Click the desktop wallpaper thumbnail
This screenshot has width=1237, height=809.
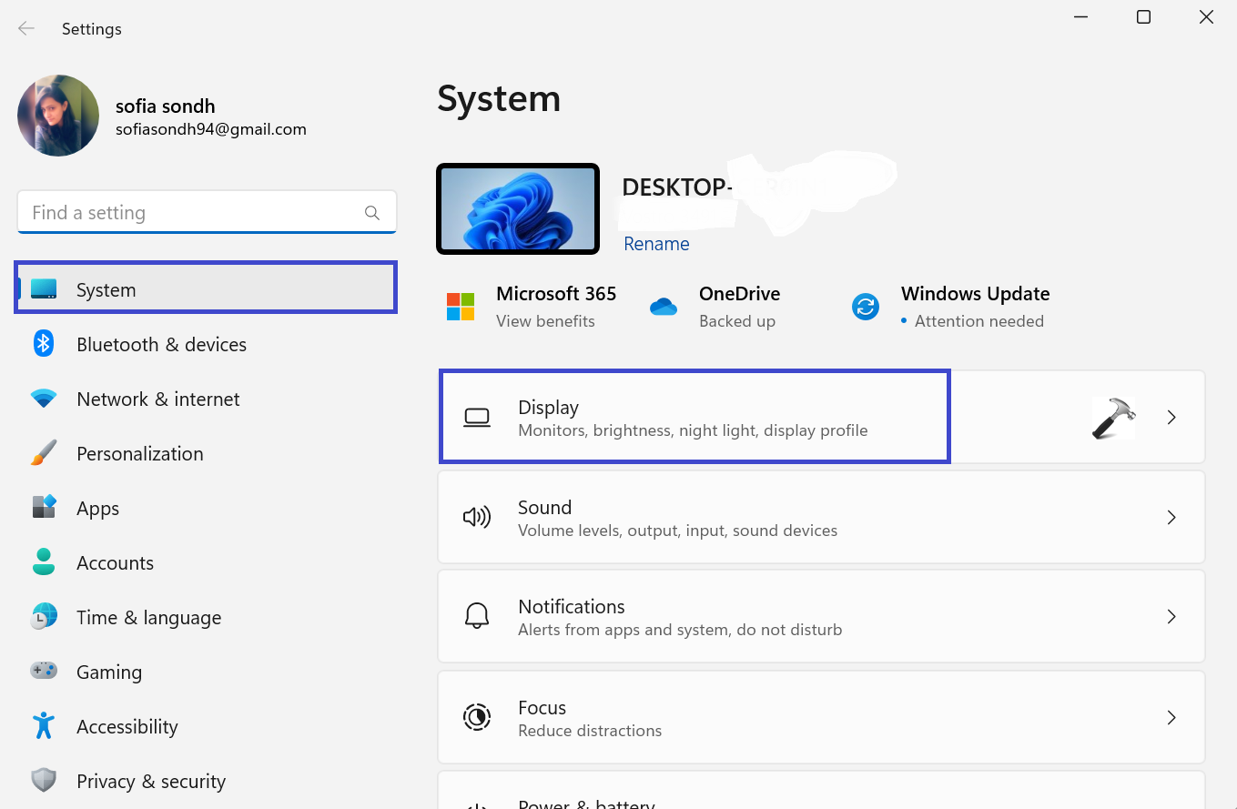[518, 209]
